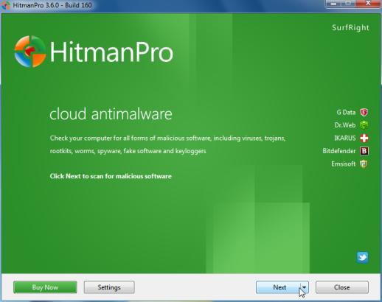Screen dimensions: 382x302
Task: Click the Close button beside Next
Action: point(342,287)
